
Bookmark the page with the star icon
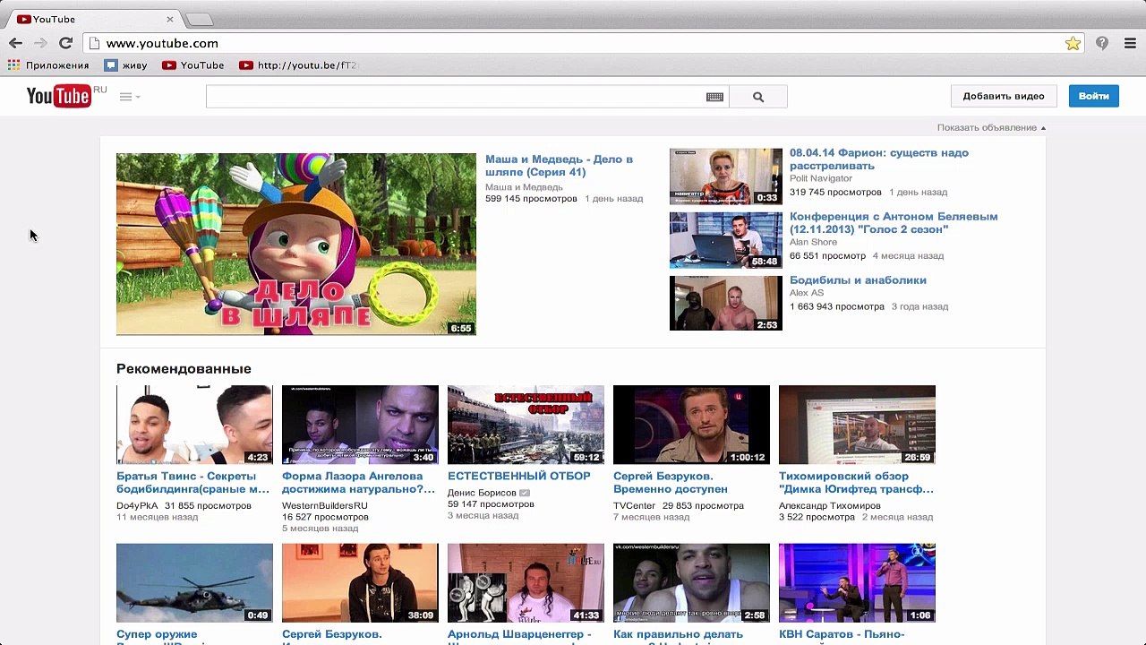[1073, 43]
